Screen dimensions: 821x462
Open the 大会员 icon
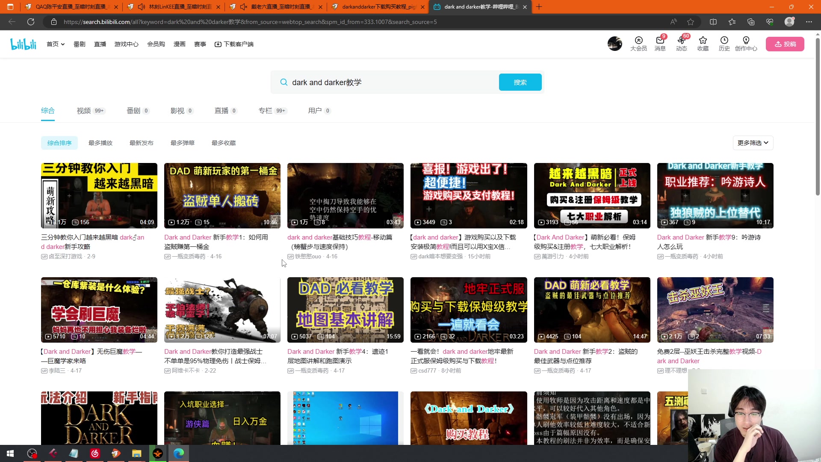point(638,44)
